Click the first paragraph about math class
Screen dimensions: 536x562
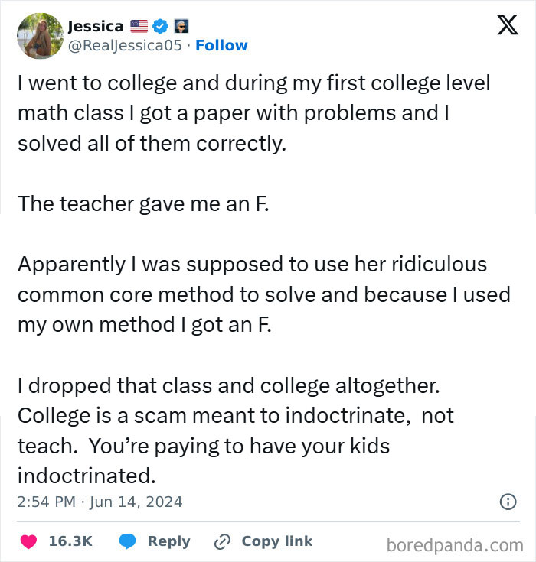click(253, 113)
